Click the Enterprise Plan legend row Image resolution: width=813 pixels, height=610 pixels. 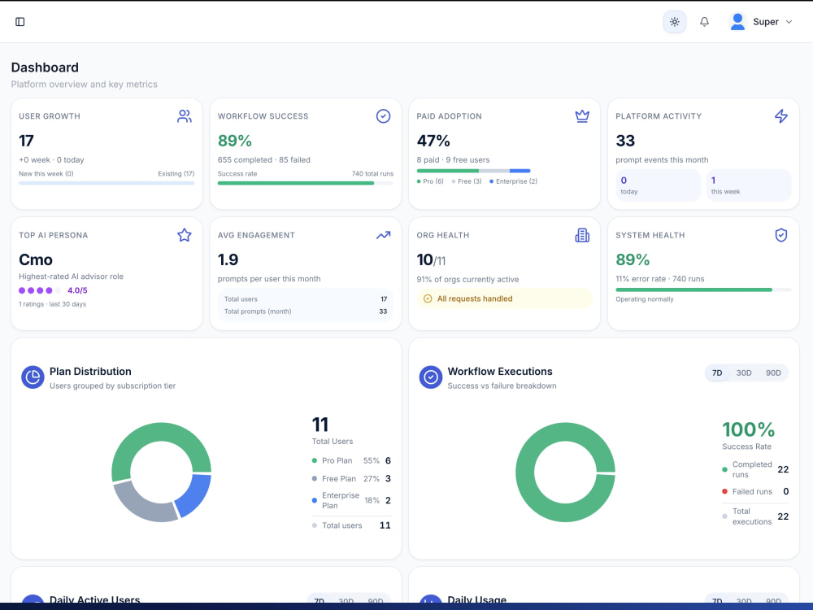(x=351, y=500)
